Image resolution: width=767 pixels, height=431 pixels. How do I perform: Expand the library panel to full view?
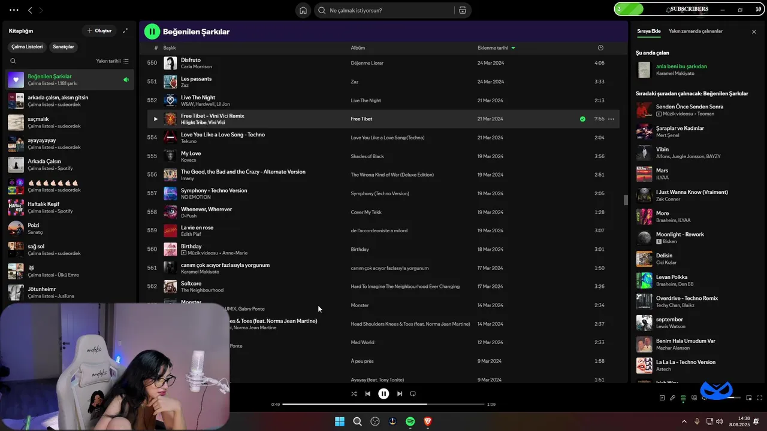[125, 31]
